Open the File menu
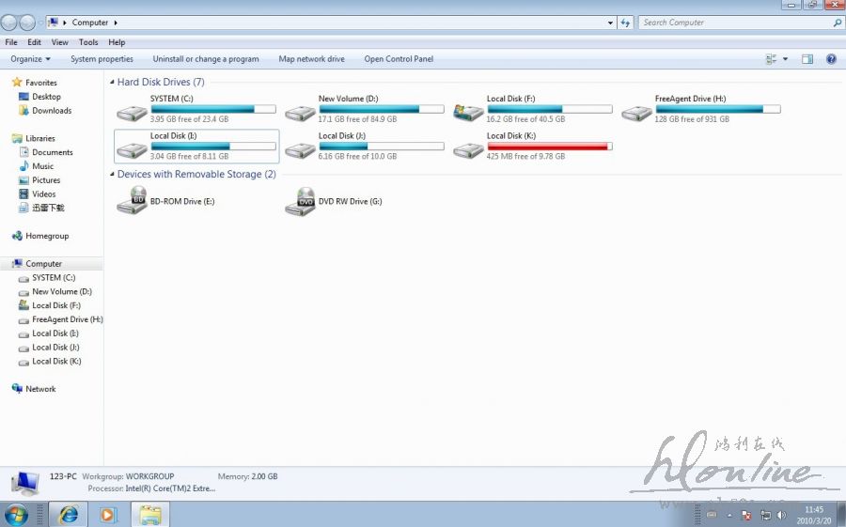This screenshot has width=846, height=527. coord(11,42)
